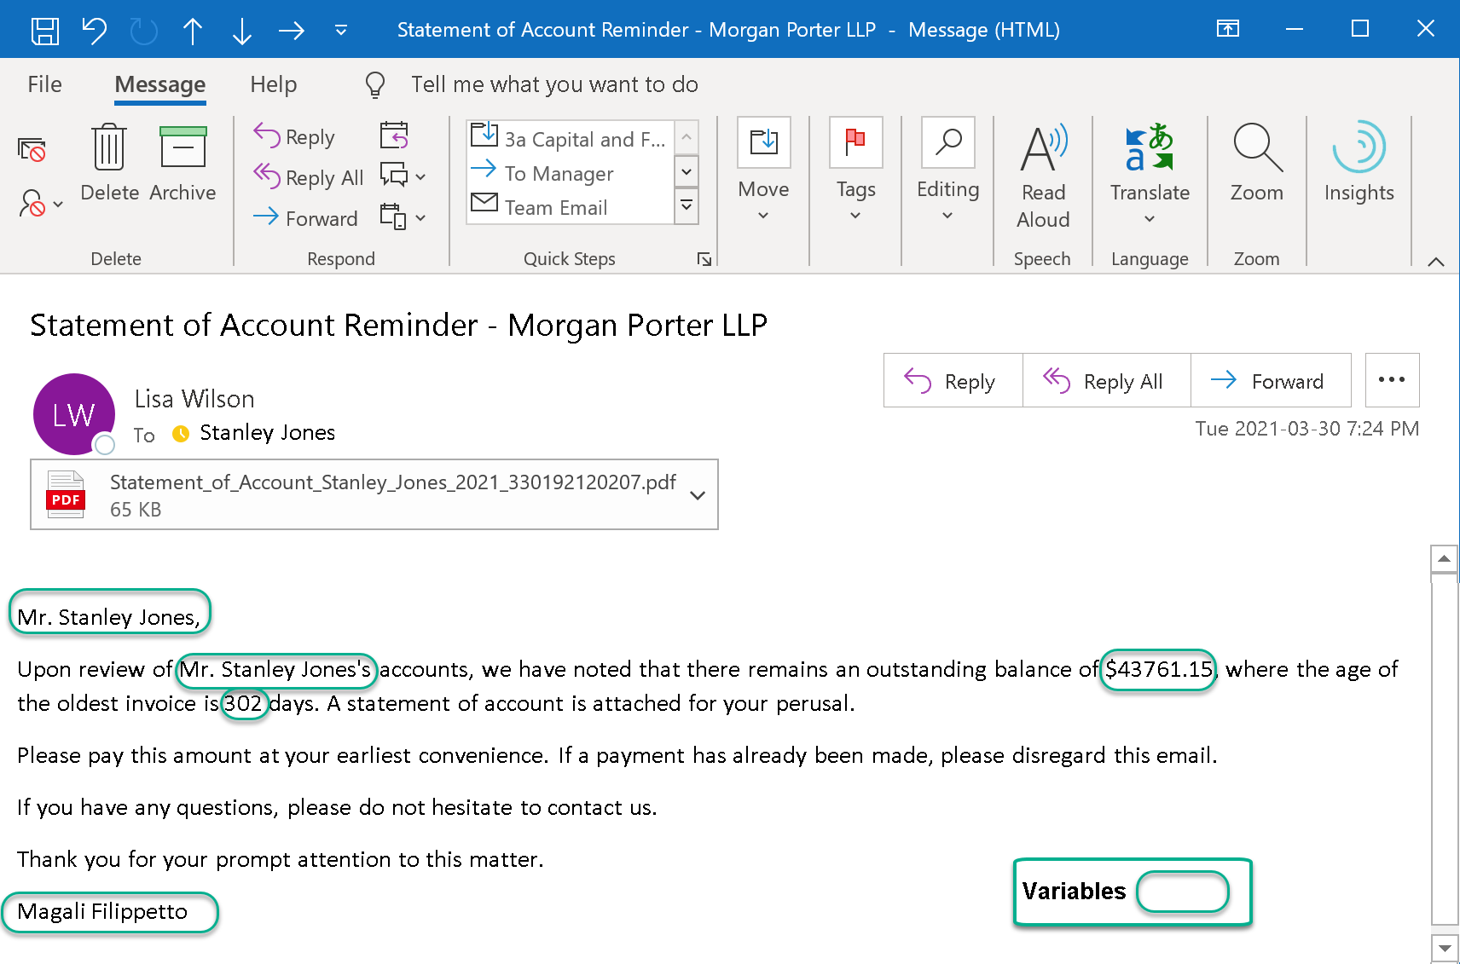
Task: Select the '3a Capital and F...' quick step
Action: coord(570,138)
